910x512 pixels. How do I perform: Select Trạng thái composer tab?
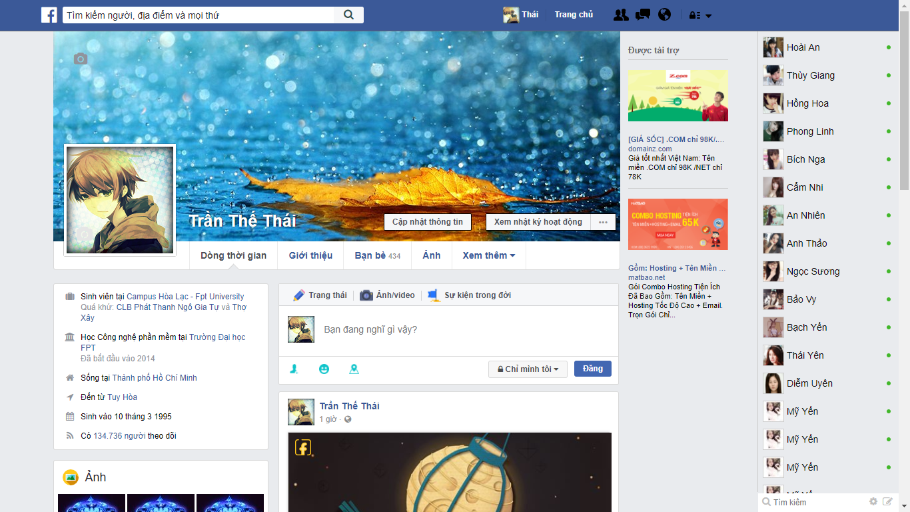[x=320, y=295]
